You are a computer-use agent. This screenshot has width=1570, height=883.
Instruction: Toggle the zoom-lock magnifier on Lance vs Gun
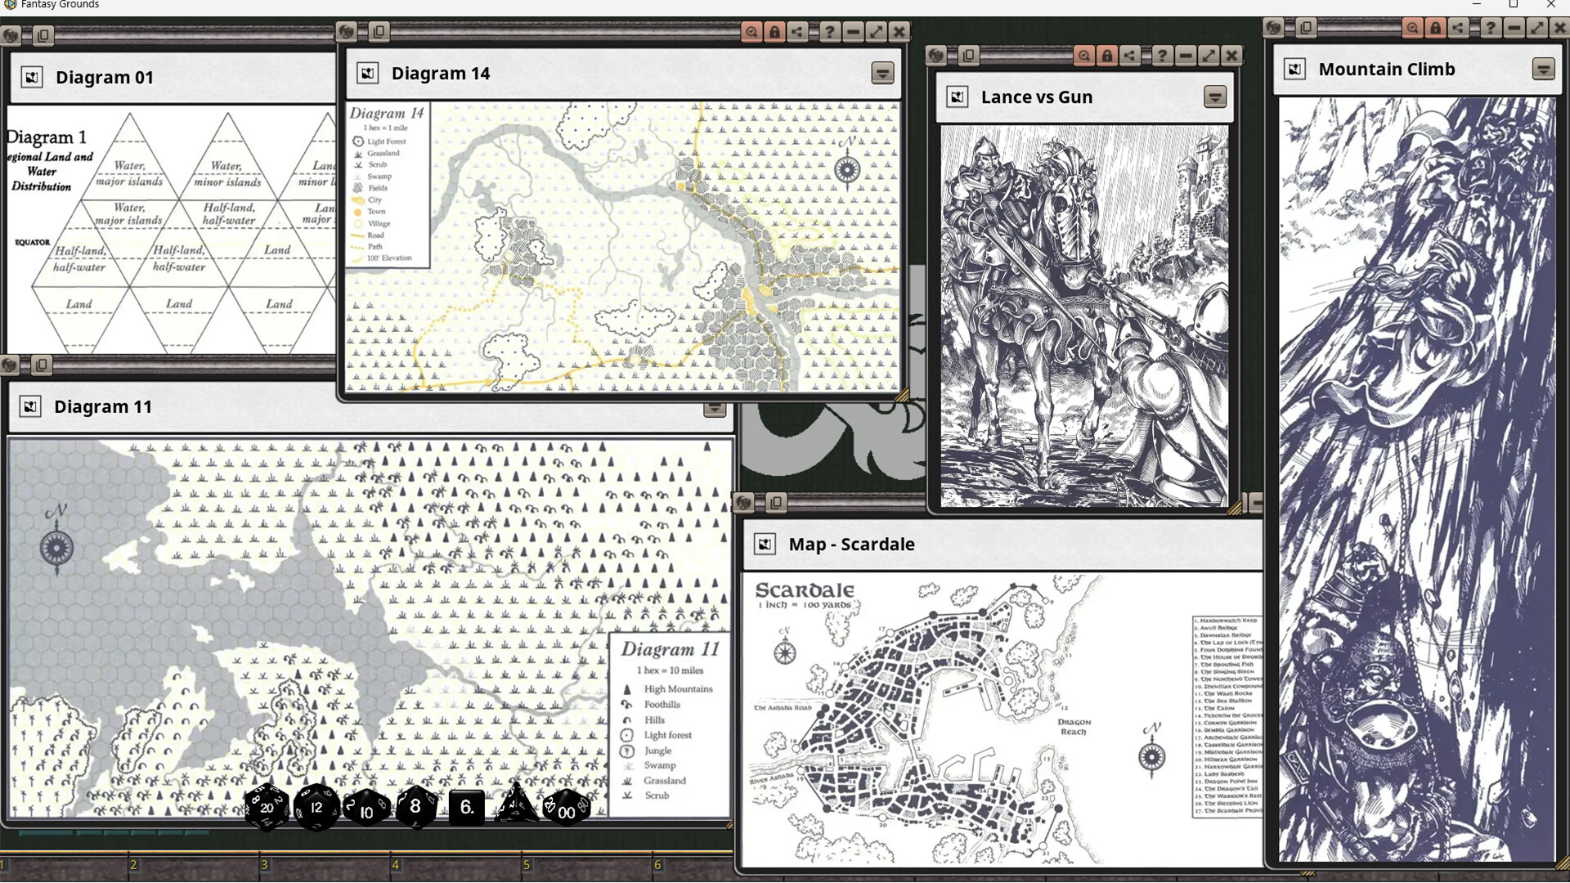[x=1084, y=55]
